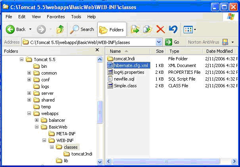The image size is (240, 167).
Task: Expand the common folder tree node
Action: 29,73
